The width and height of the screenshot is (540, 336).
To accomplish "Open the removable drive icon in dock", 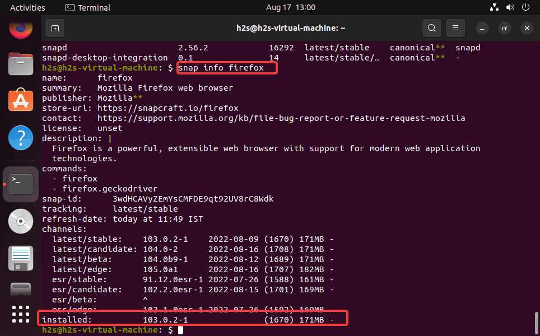I will point(21,258).
